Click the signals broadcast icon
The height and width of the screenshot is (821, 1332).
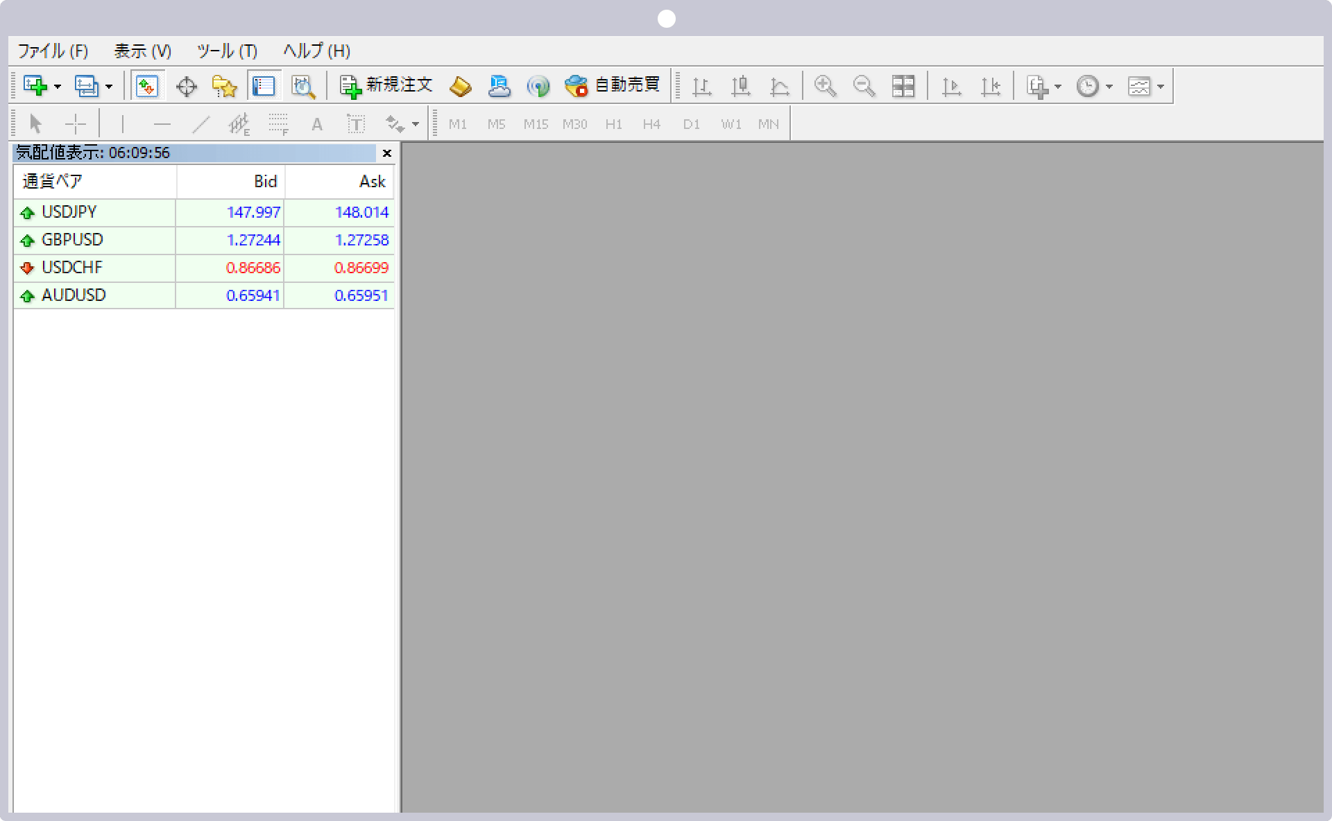(538, 86)
